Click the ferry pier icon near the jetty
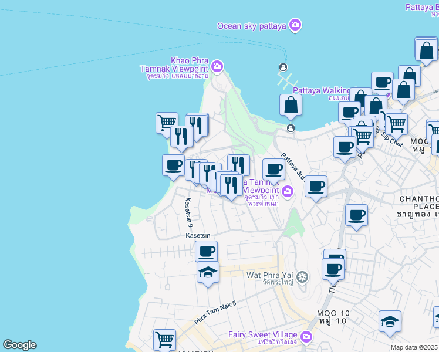439x352 pixels. point(283,67)
